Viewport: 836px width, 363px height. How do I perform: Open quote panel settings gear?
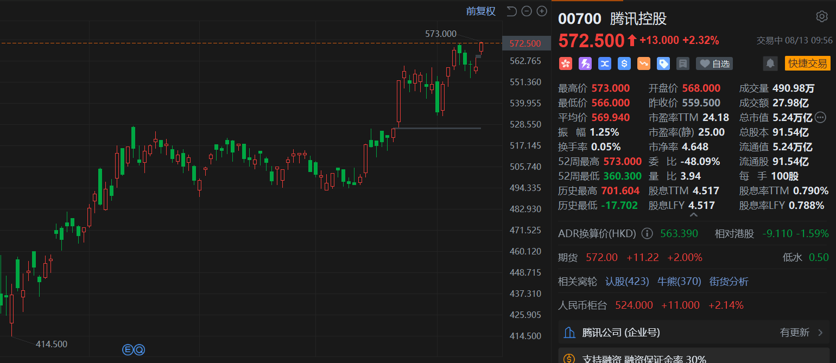821,17
